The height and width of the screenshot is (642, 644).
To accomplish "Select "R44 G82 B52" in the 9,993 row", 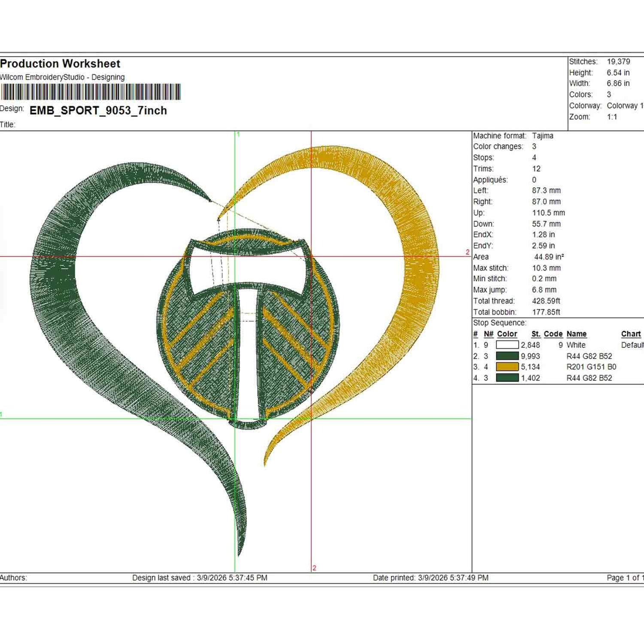I will (589, 356).
